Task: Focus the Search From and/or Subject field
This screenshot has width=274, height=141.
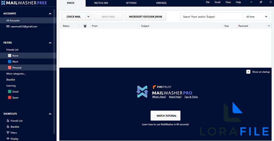Action: tap(212, 17)
